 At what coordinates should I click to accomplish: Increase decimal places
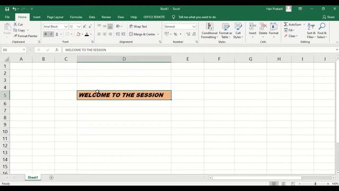pyautogui.click(x=188, y=34)
